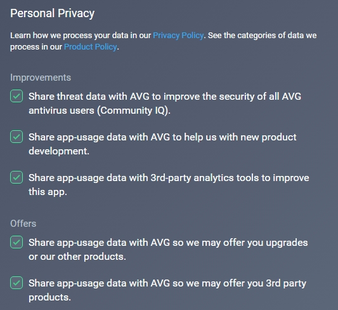This screenshot has width=338, height=310.
Task: Disable sharing app-usage data for product development
Action: (x=16, y=137)
